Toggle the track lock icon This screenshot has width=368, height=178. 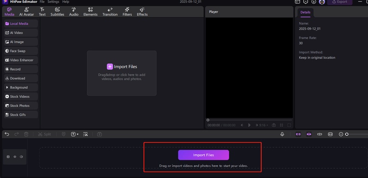[8, 157]
